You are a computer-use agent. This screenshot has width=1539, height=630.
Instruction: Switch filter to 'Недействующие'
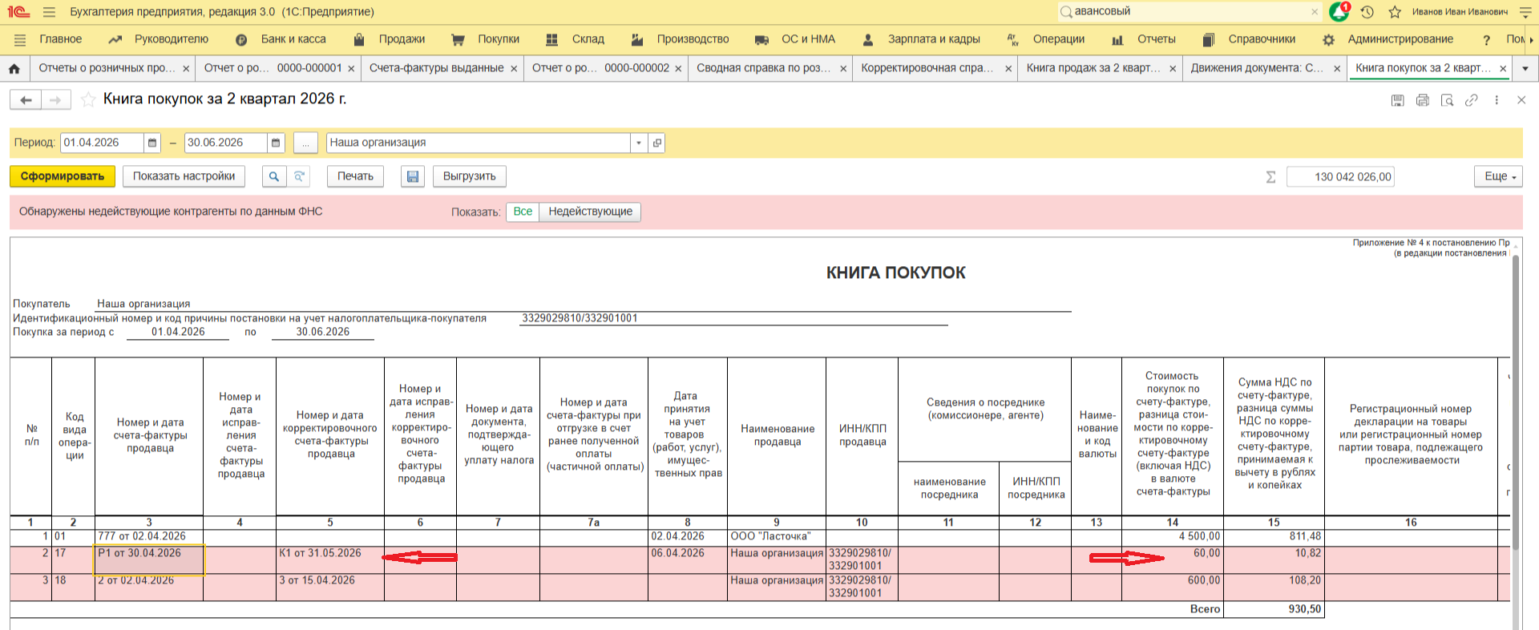pyautogui.click(x=590, y=212)
